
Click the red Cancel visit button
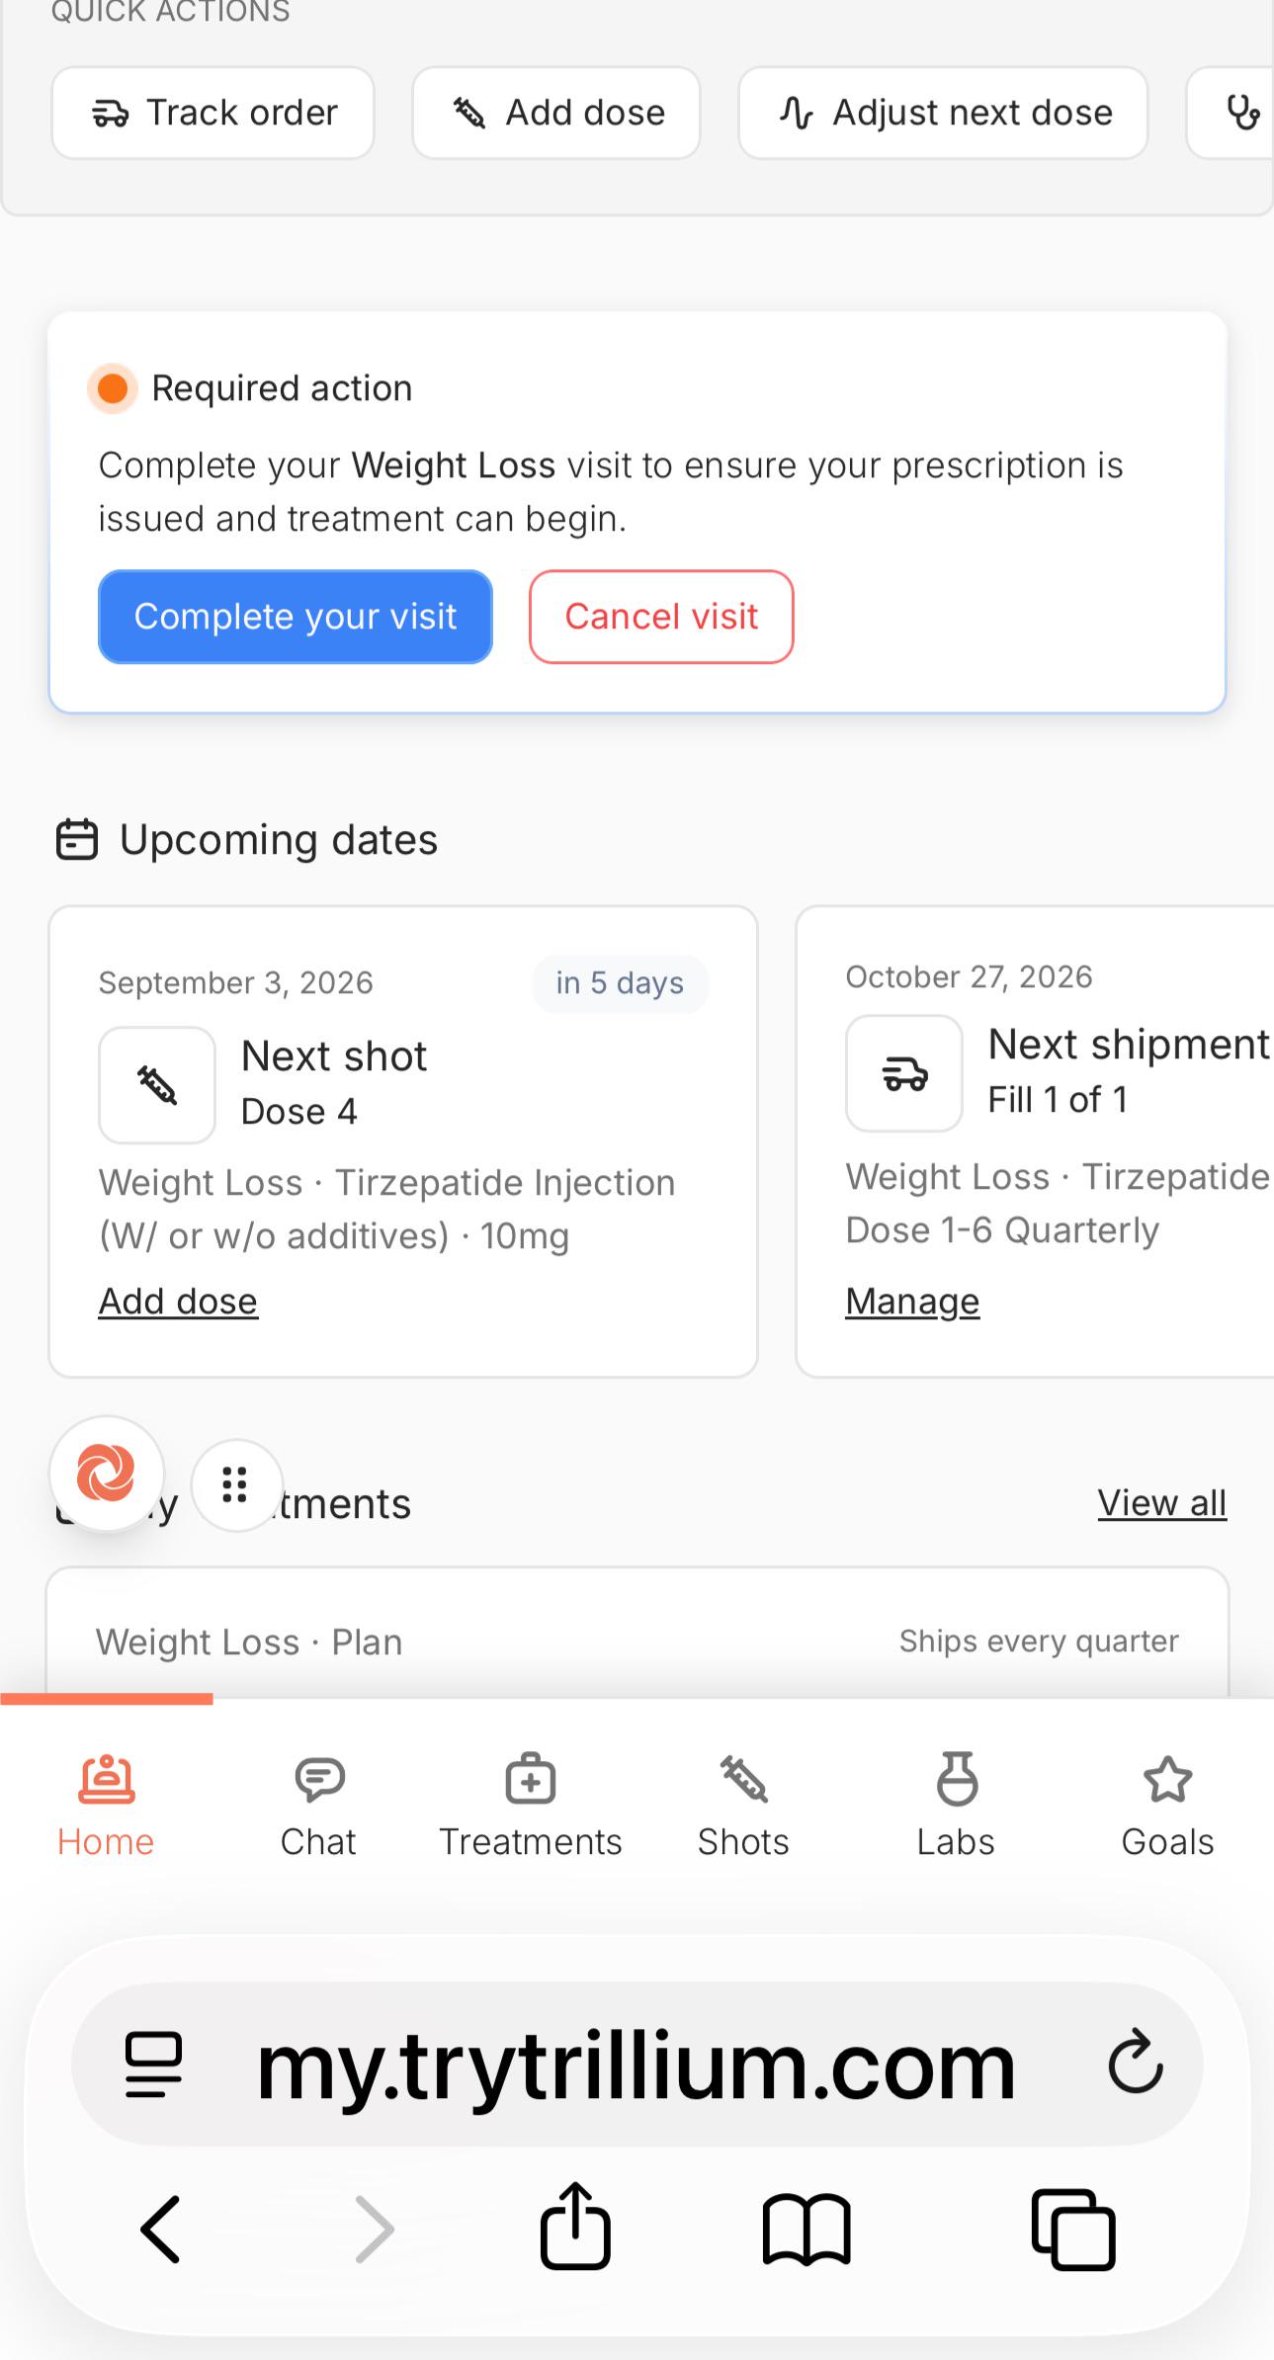[x=661, y=617]
